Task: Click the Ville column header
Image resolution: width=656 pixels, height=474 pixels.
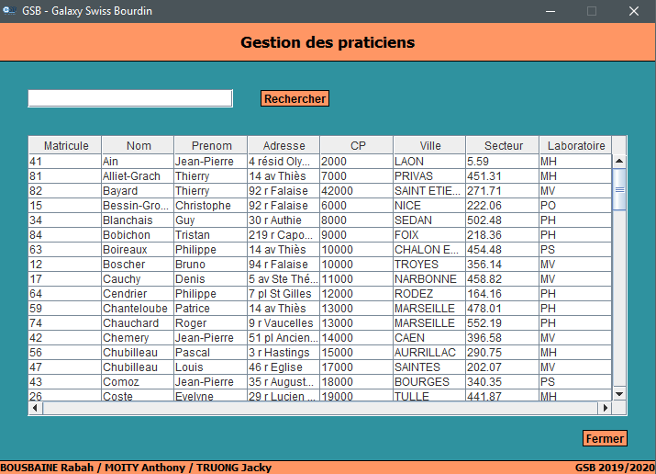Action: (x=429, y=145)
